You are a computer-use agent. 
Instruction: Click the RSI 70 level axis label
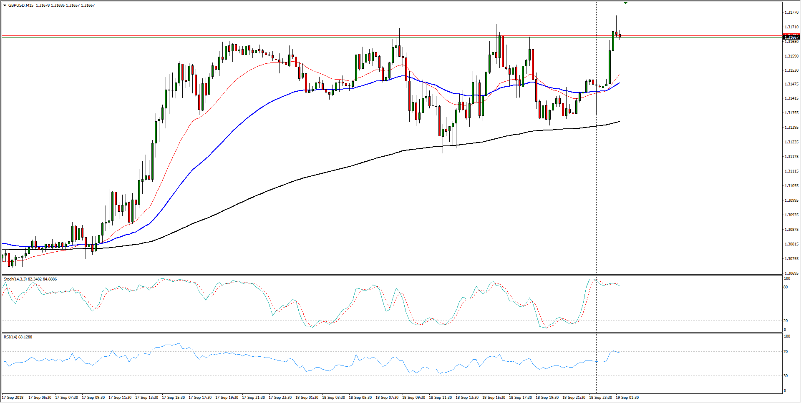(x=786, y=352)
